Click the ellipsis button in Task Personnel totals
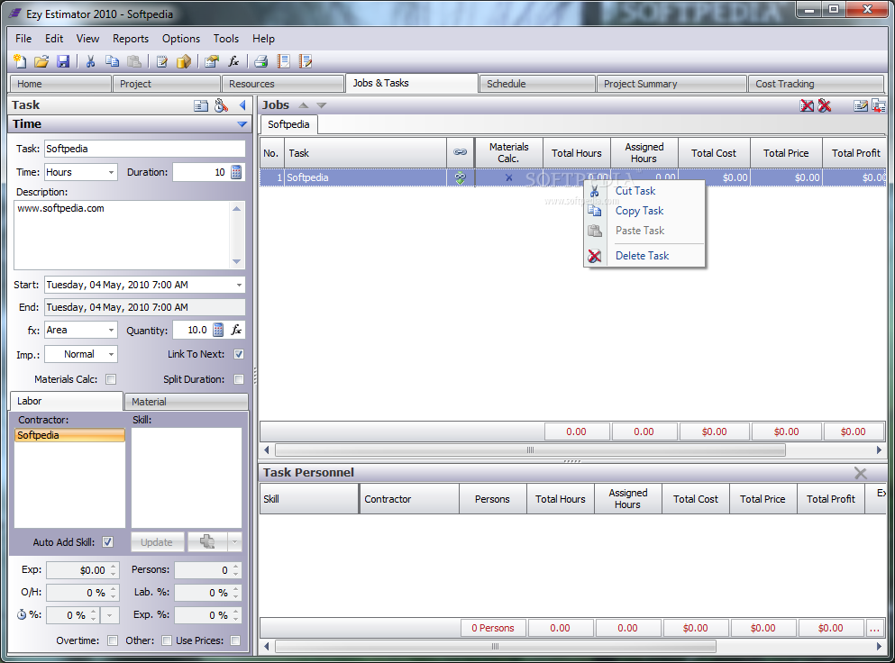This screenshot has width=895, height=663. tap(874, 628)
